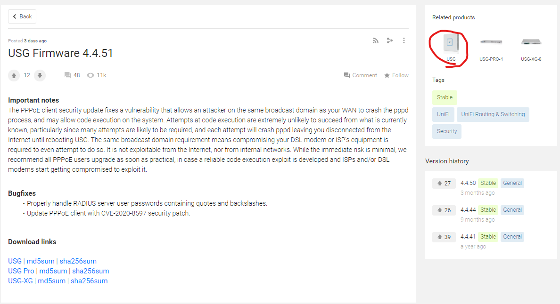Follow this release post
This screenshot has width=560, height=304.
tap(396, 75)
